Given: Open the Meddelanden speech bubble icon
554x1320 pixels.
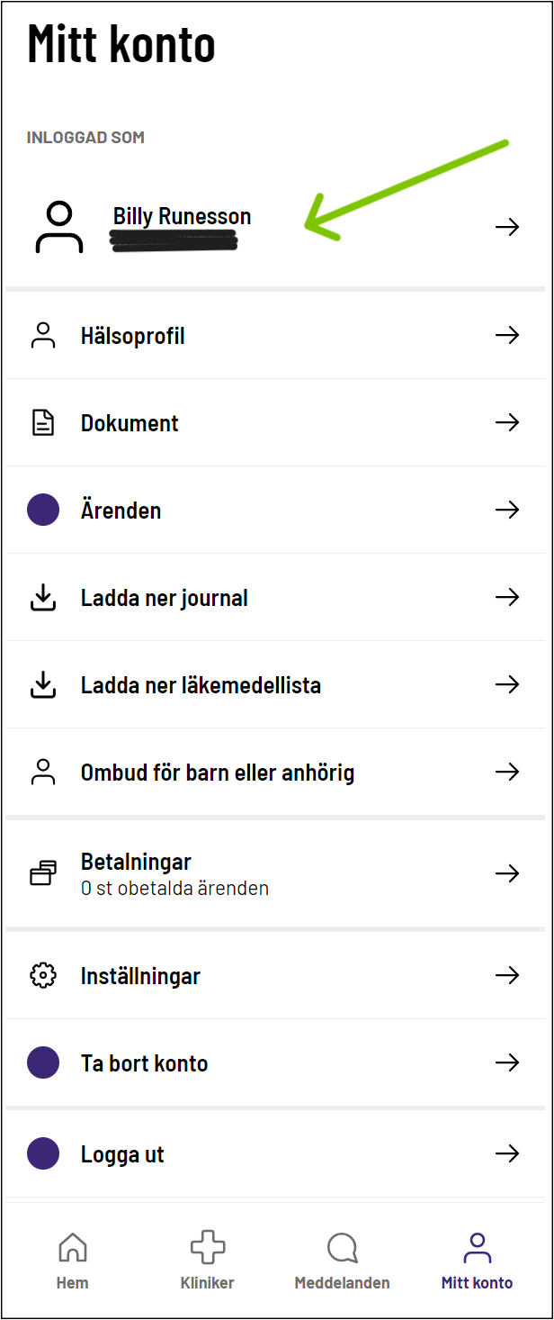Looking at the screenshot, I should pos(342,1247).
